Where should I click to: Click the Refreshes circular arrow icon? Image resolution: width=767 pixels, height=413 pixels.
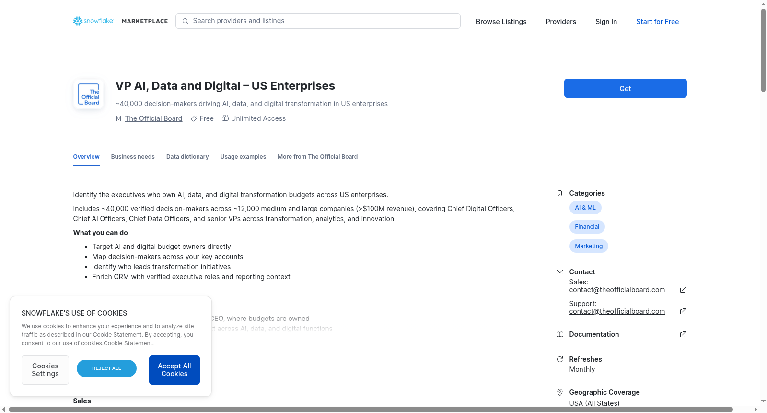click(x=560, y=359)
